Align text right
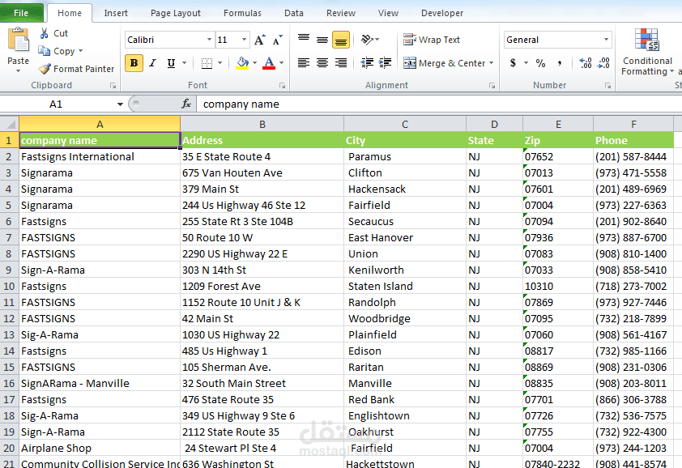 pyautogui.click(x=341, y=63)
